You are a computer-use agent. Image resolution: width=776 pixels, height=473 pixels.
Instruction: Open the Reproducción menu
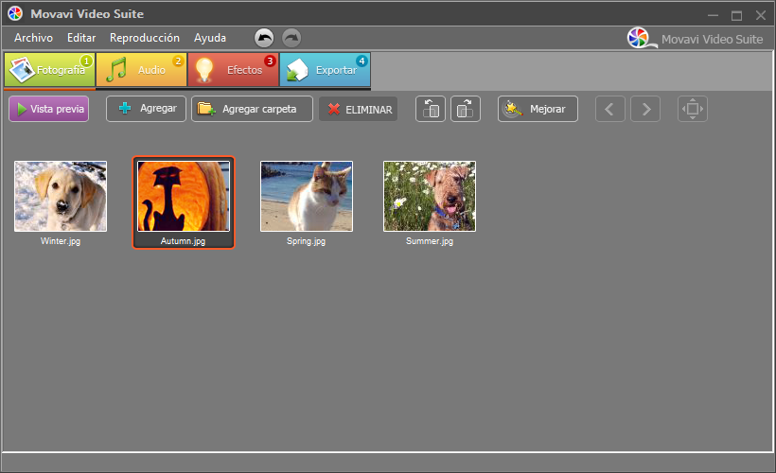click(x=145, y=38)
